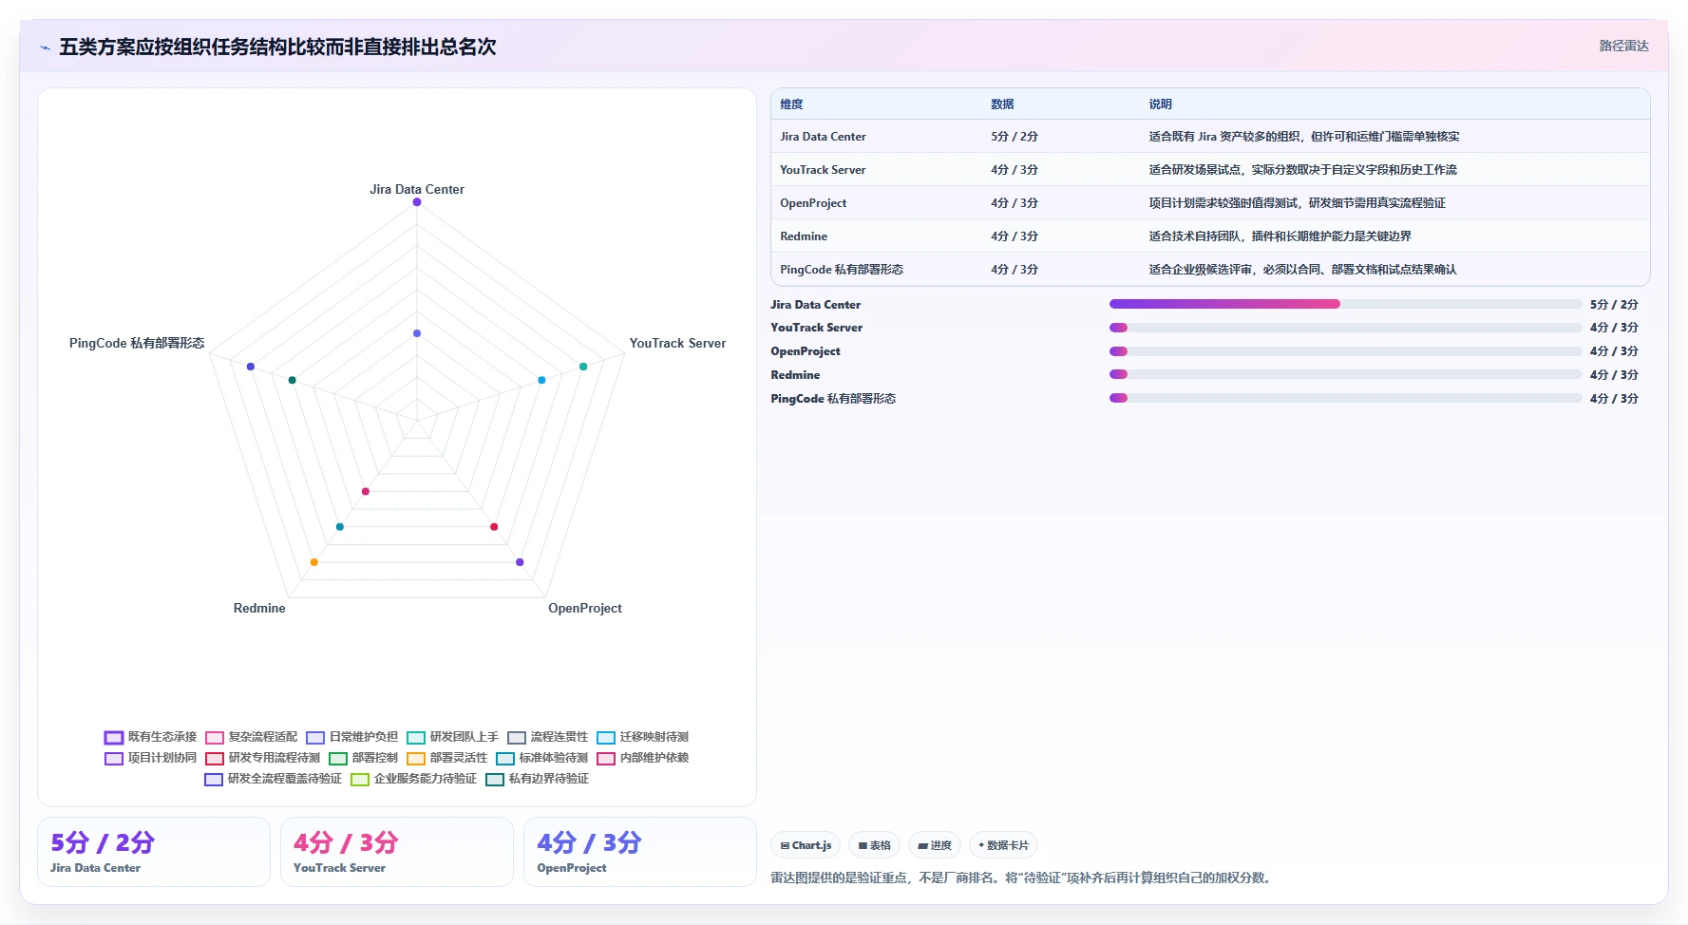Click the description starting 项目计划需求较强时值得测试
Image resolution: width=1688 pixels, height=925 pixels.
coord(1297,203)
